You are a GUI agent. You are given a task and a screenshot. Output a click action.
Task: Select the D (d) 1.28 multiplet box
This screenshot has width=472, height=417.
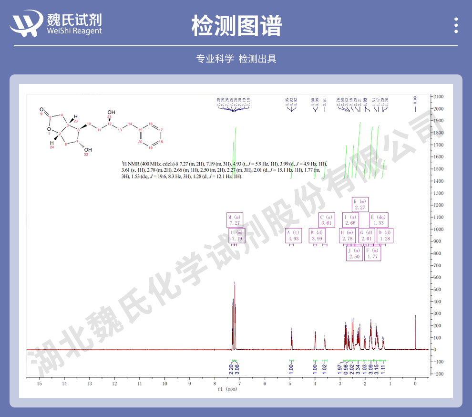coord(384,235)
